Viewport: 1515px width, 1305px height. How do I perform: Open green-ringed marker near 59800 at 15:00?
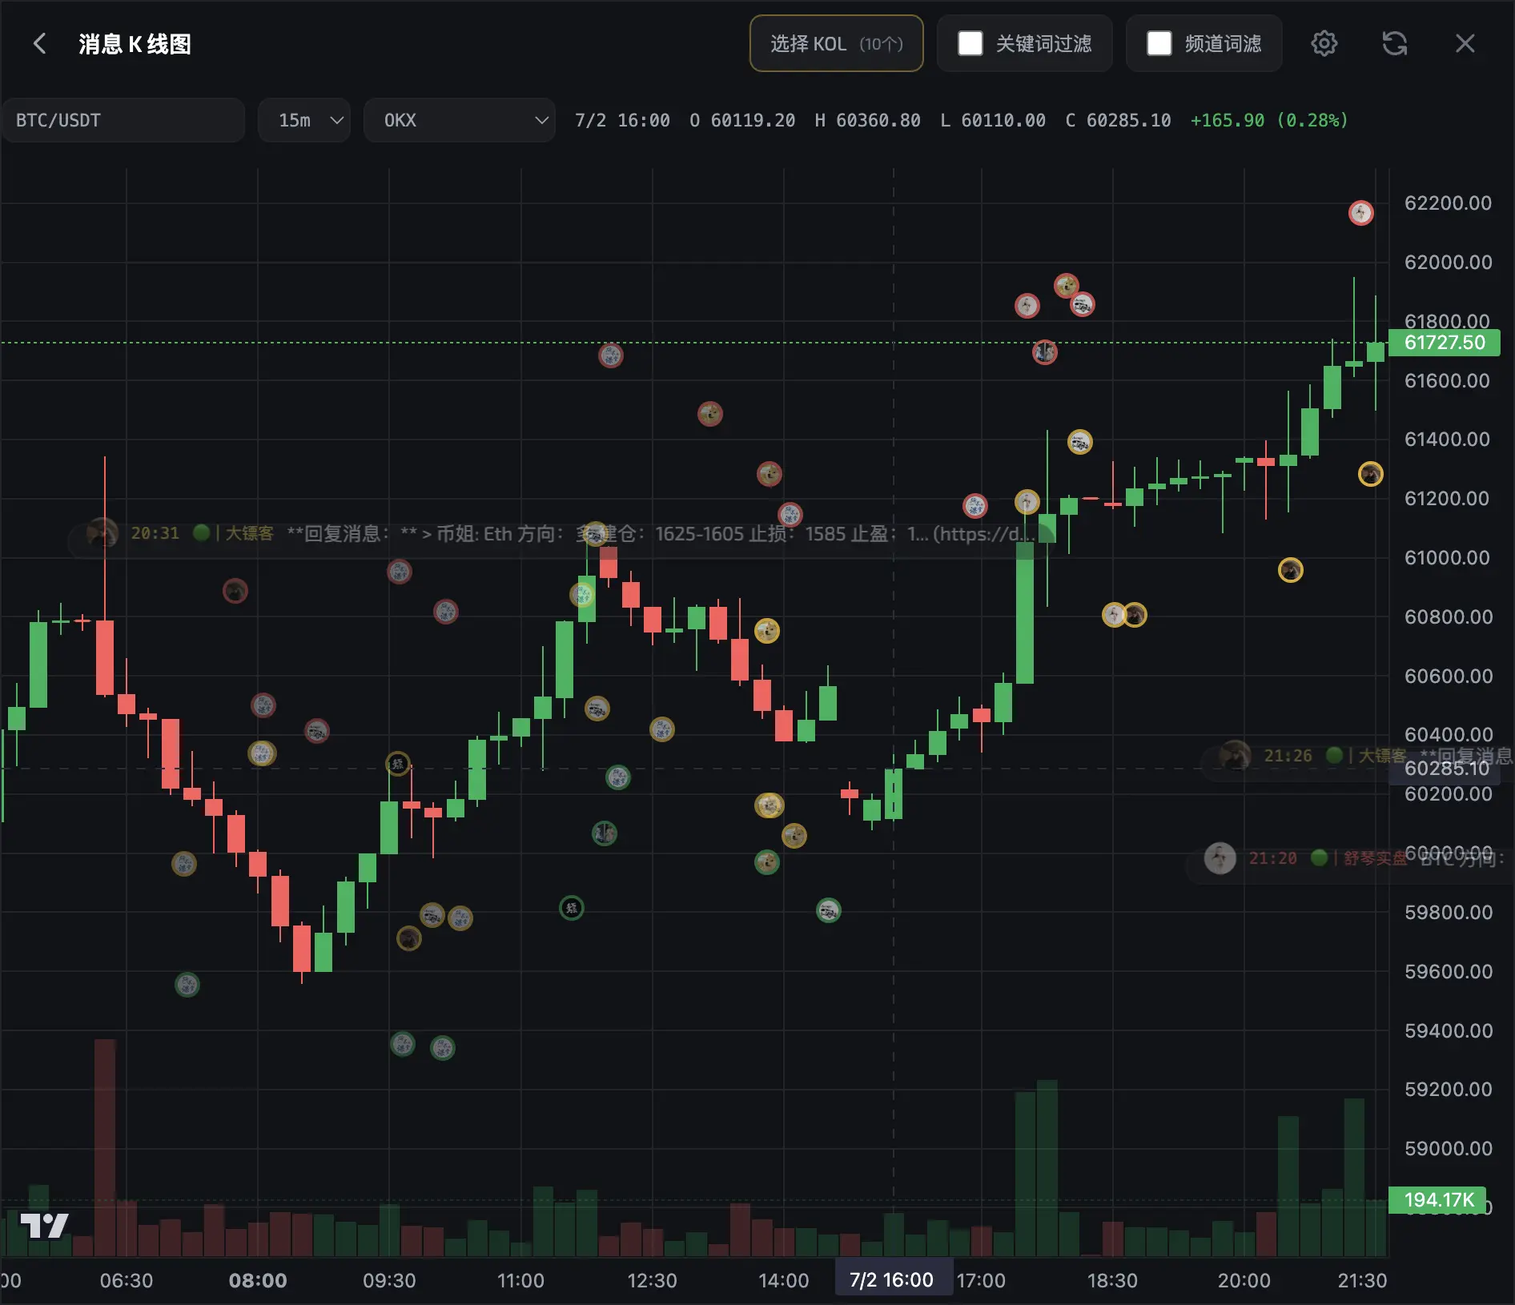(829, 910)
